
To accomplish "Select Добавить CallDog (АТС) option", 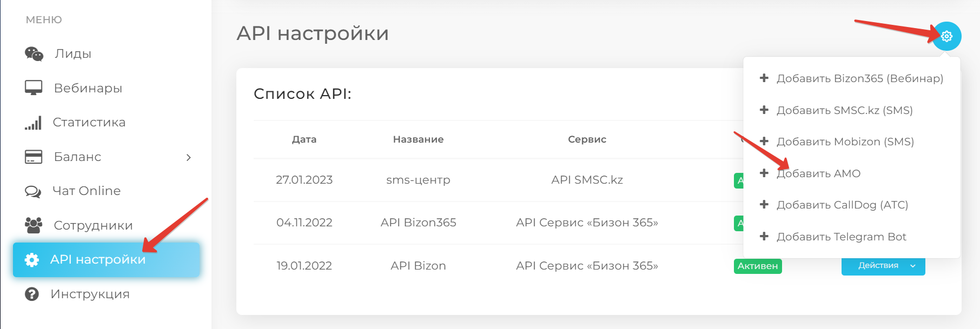I will (x=842, y=205).
